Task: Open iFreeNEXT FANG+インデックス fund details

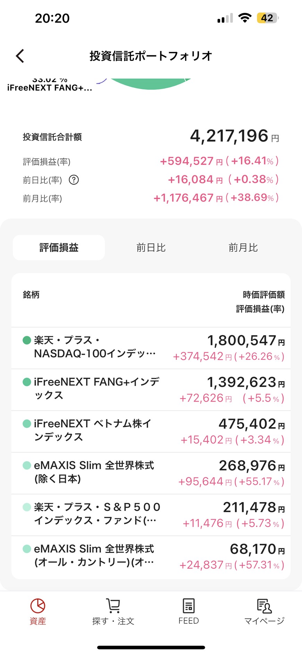Action: [151, 390]
